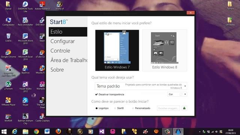Open DAEMON Tools Lite desktop shortcut
The image size is (240, 135).
coord(25,7)
